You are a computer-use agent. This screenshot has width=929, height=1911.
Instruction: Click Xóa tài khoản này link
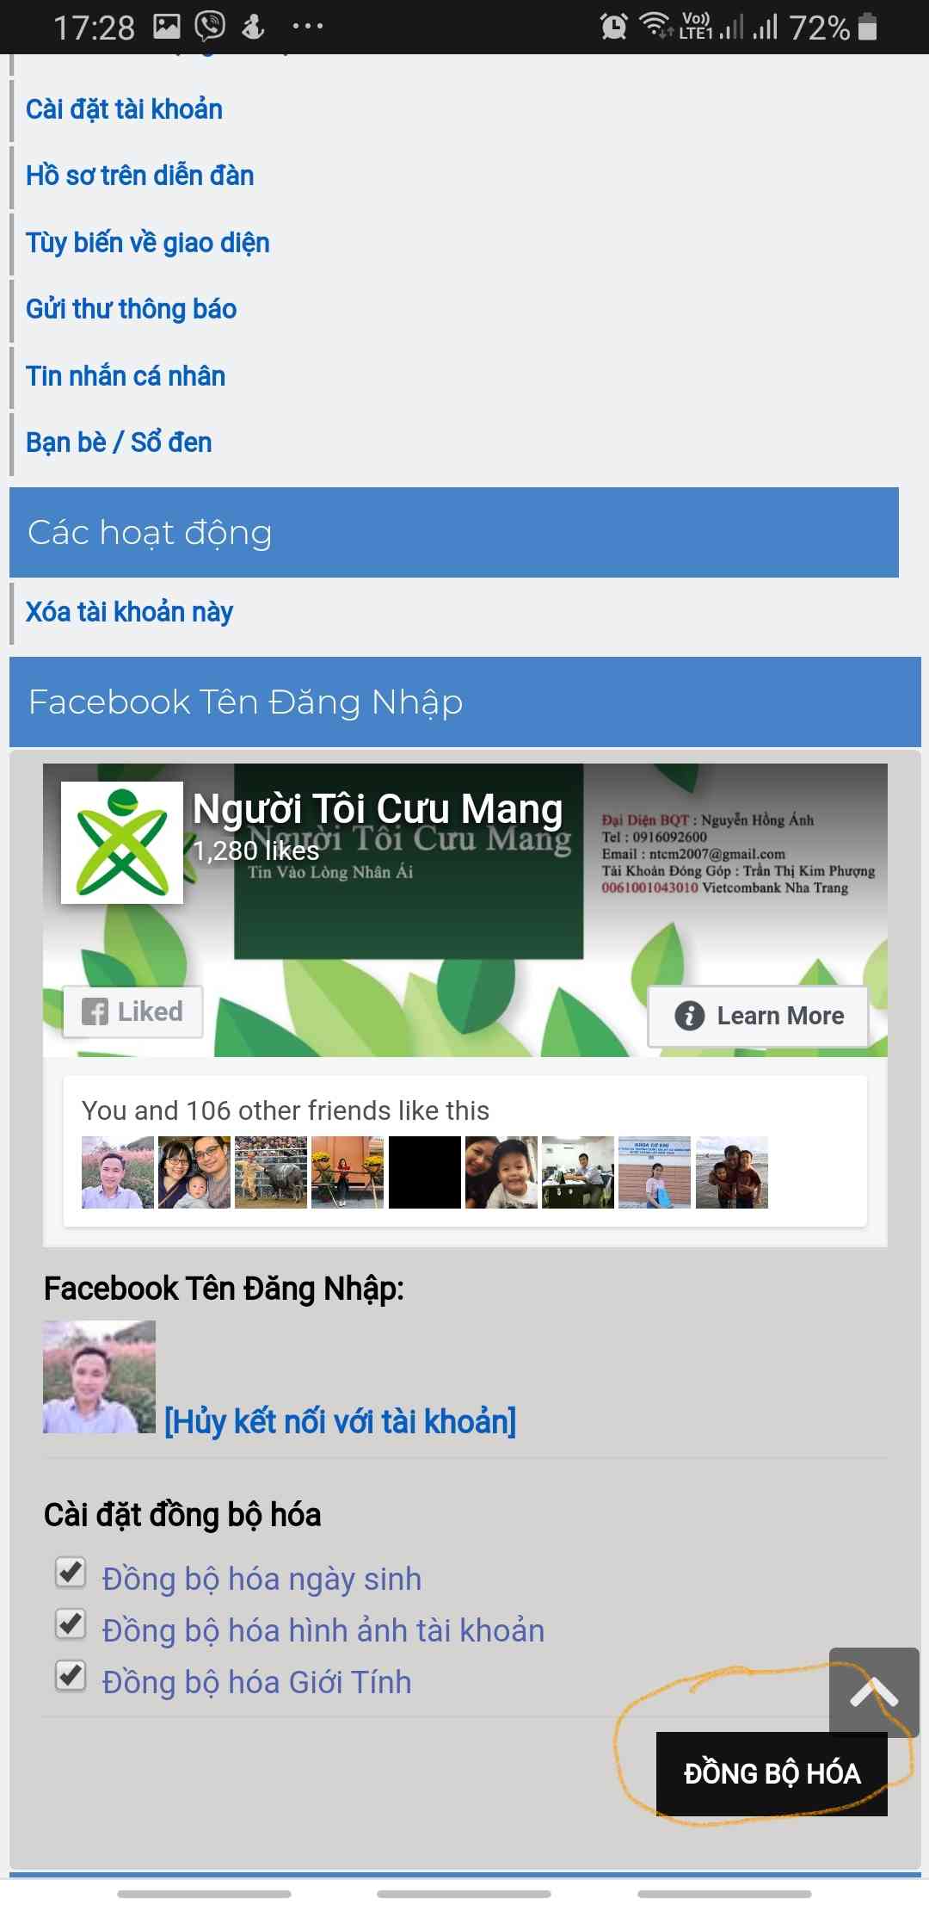point(129,612)
